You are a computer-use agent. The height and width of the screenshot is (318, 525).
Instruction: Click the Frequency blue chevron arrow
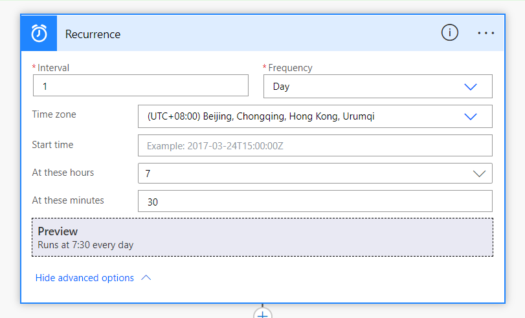(471, 87)
